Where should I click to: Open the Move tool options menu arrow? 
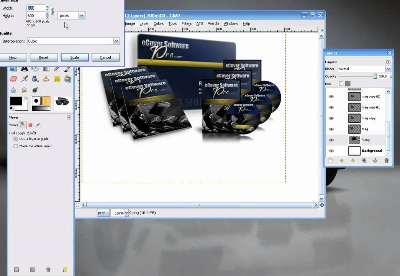(69, 117)
